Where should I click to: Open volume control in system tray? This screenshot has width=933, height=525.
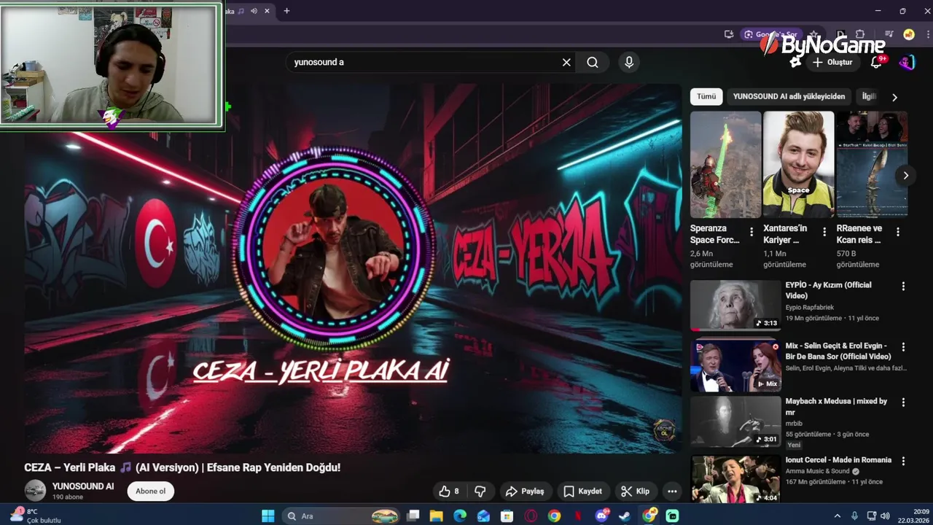pyautogui.click(x=886, y=516)
